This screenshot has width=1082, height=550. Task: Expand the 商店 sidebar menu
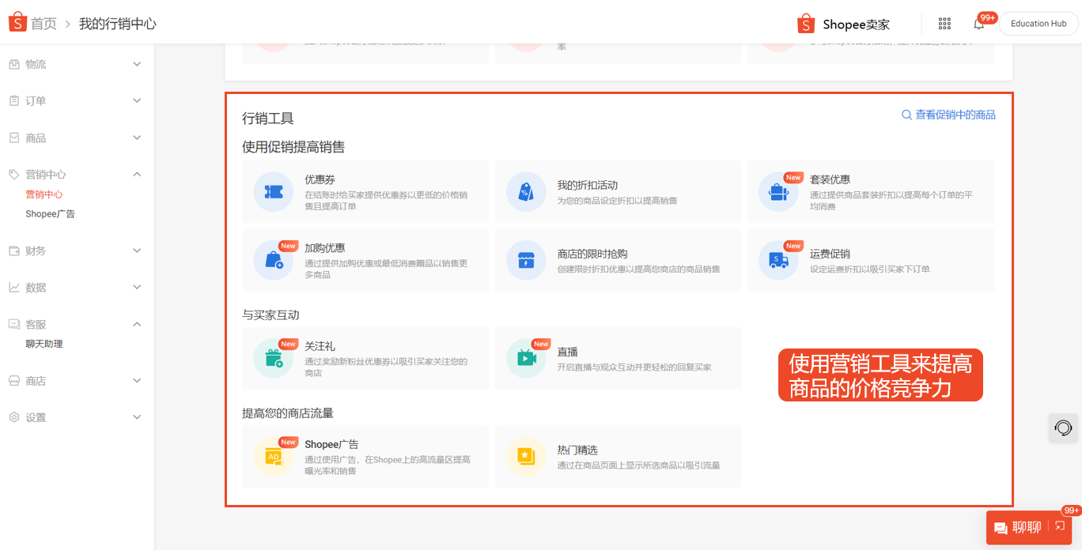[x=137, y=380]
